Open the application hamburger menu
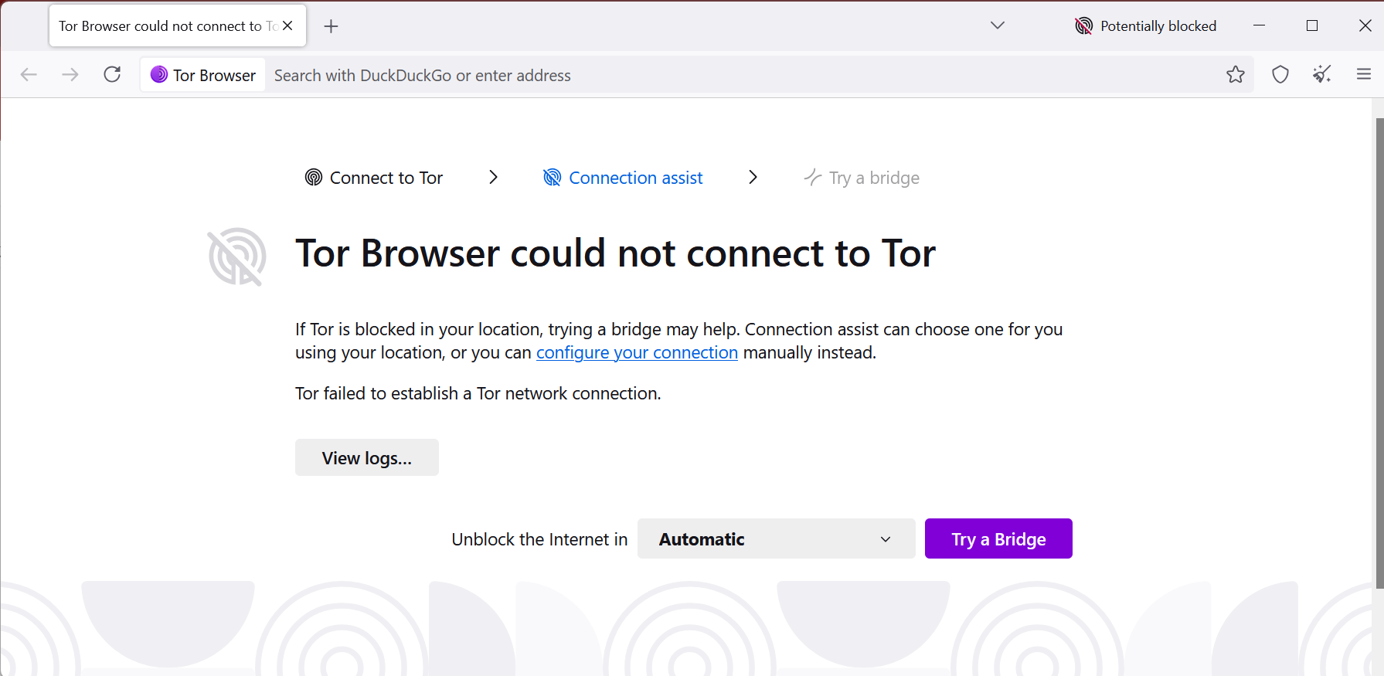The image size is (1384, 676). coord(1364,74)
